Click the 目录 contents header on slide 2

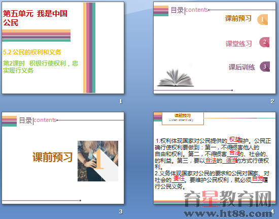189,10
